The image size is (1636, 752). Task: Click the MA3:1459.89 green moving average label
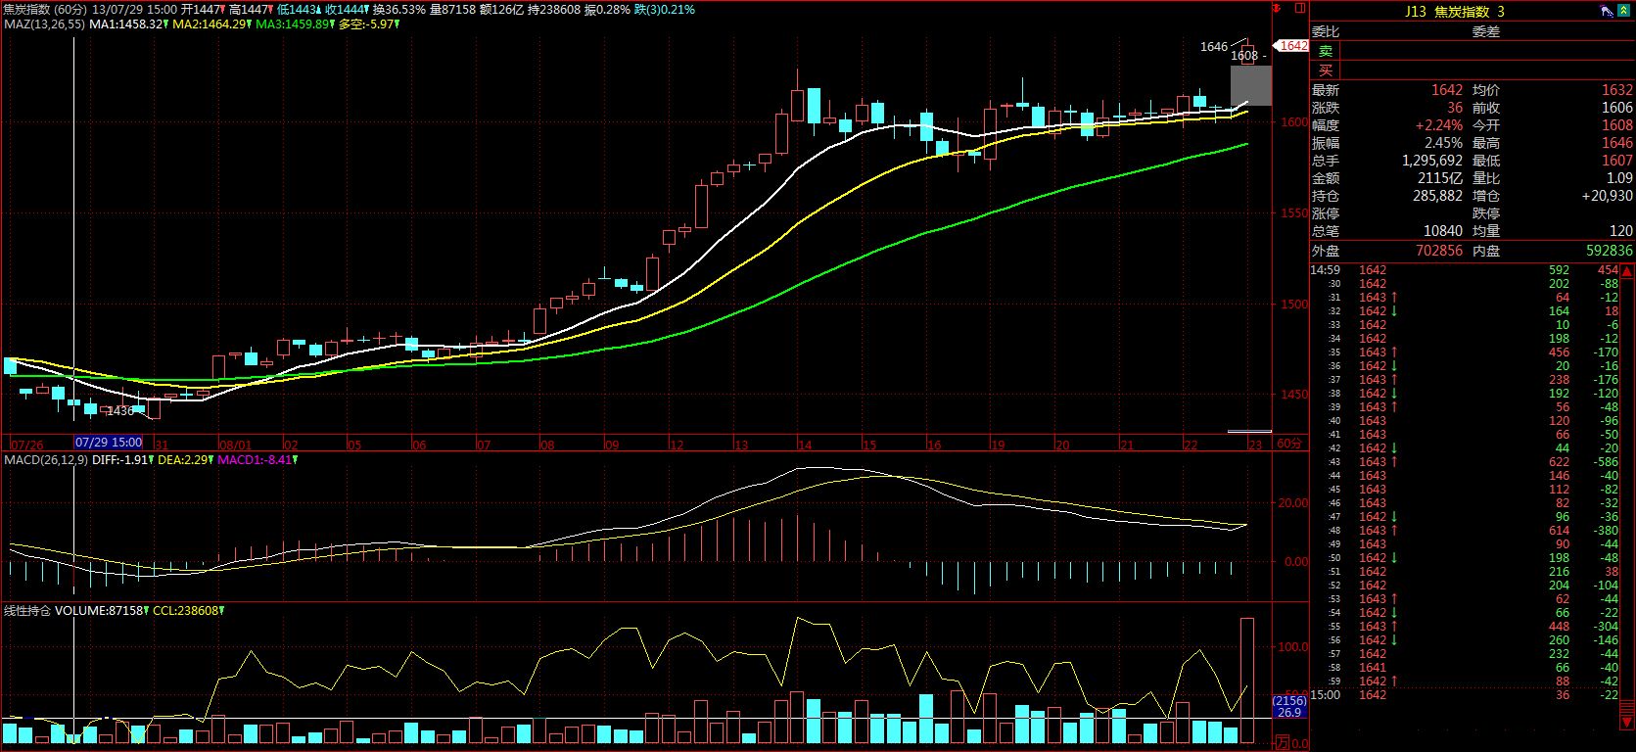tap(294, 23)
